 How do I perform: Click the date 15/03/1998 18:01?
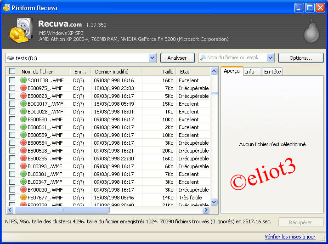coord(113,112)
